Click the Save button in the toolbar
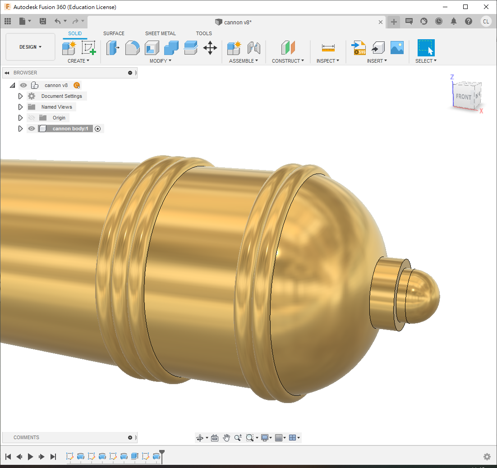This screenshot has width=497, height=468. [43, 21]
